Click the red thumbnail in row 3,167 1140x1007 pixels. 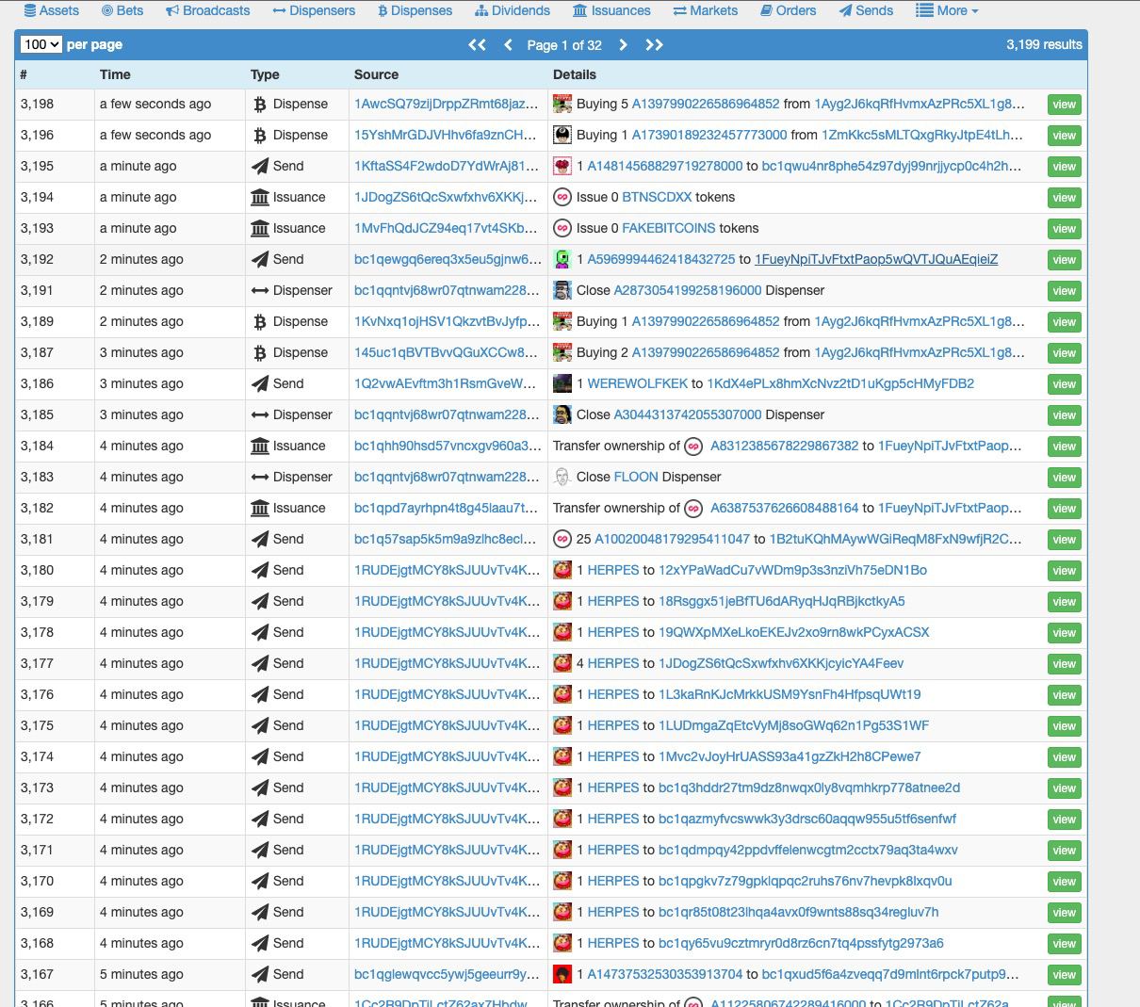click(x=562, y=975)
